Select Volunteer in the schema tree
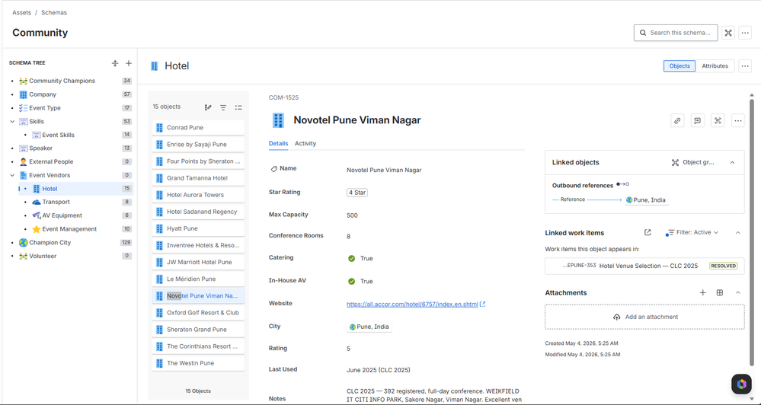The height and width of the screenshot is (405, 761). pos(43,256)
